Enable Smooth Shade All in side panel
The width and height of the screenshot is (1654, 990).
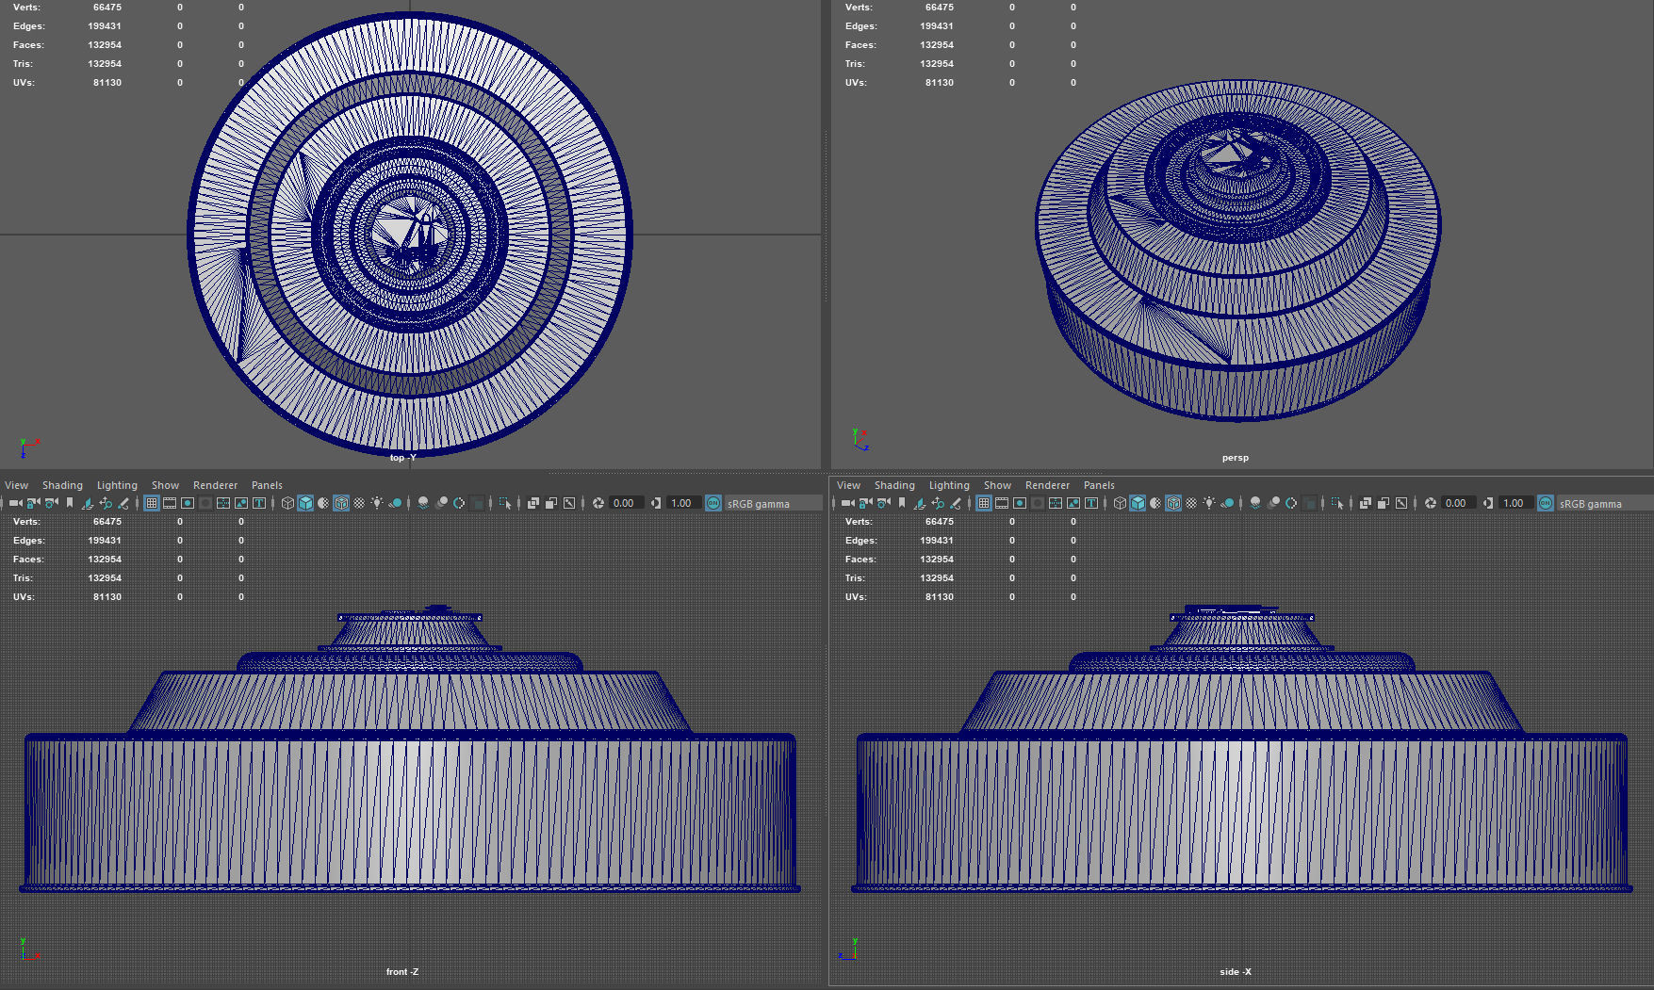pos(1138,503)
